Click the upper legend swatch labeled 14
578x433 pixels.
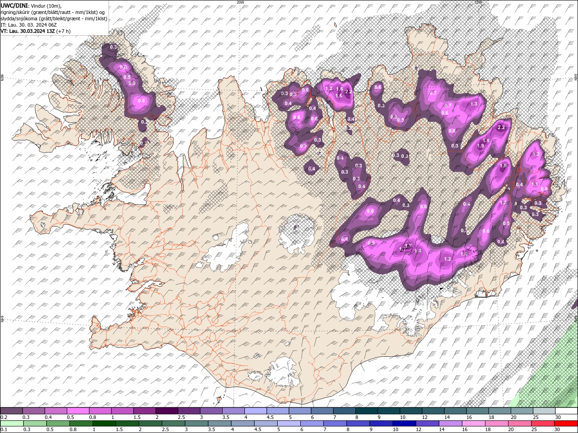coord(455,411)
